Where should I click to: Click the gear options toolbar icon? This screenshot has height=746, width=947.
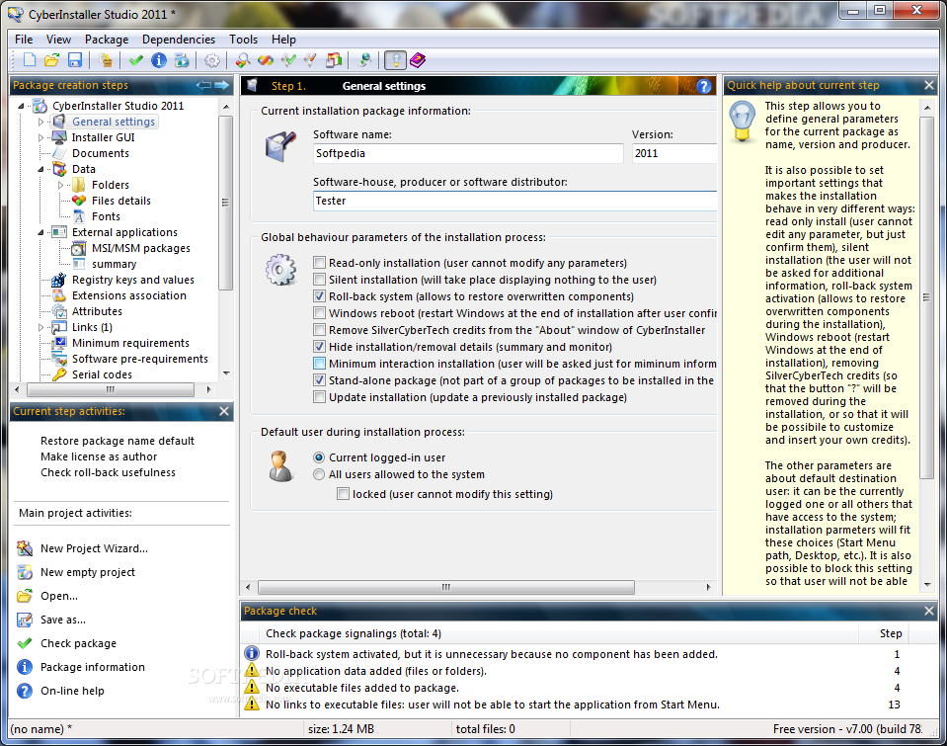(x=212, y=60)
